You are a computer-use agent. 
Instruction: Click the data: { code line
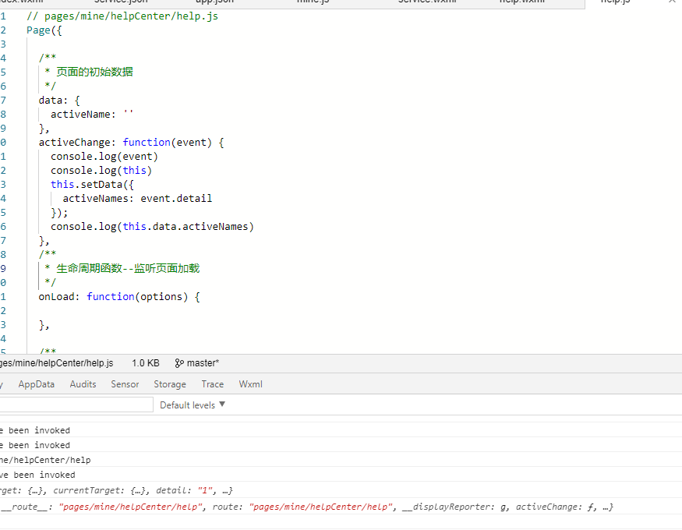(59, 101)
